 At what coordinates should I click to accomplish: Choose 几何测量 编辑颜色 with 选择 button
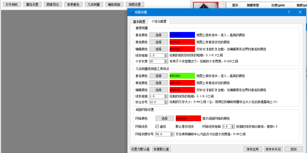[x=159, y=90]
